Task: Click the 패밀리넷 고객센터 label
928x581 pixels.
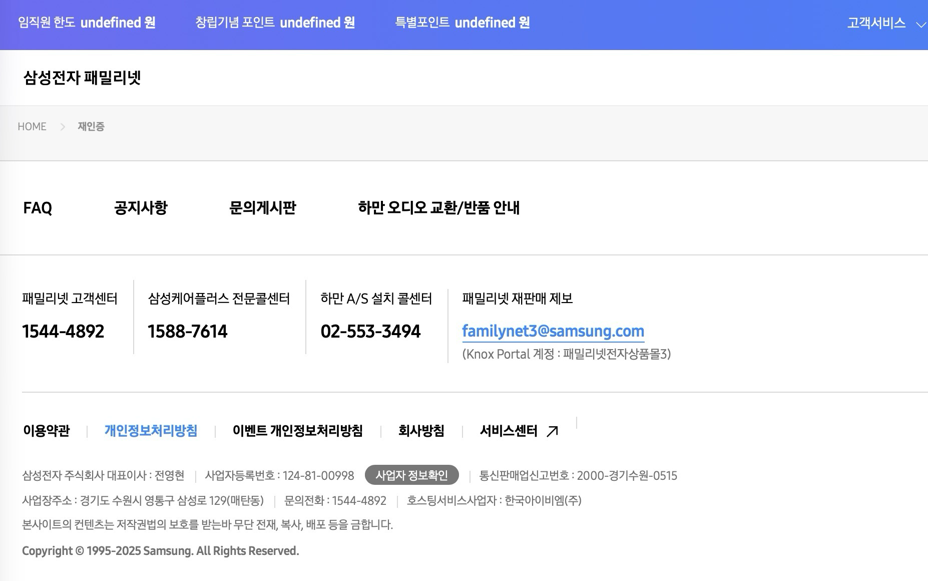Action: [x=70, y=299]
